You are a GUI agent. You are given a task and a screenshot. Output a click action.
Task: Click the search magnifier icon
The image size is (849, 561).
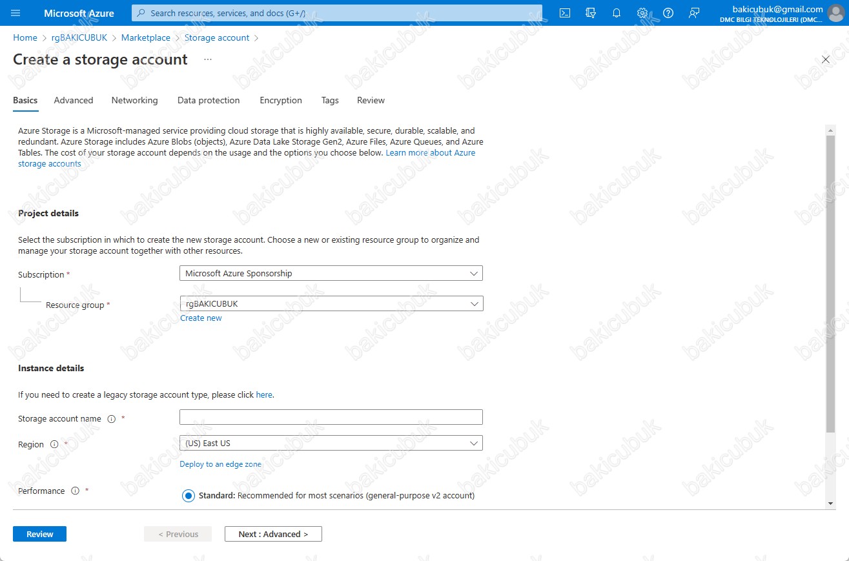(x=141, y=13)
